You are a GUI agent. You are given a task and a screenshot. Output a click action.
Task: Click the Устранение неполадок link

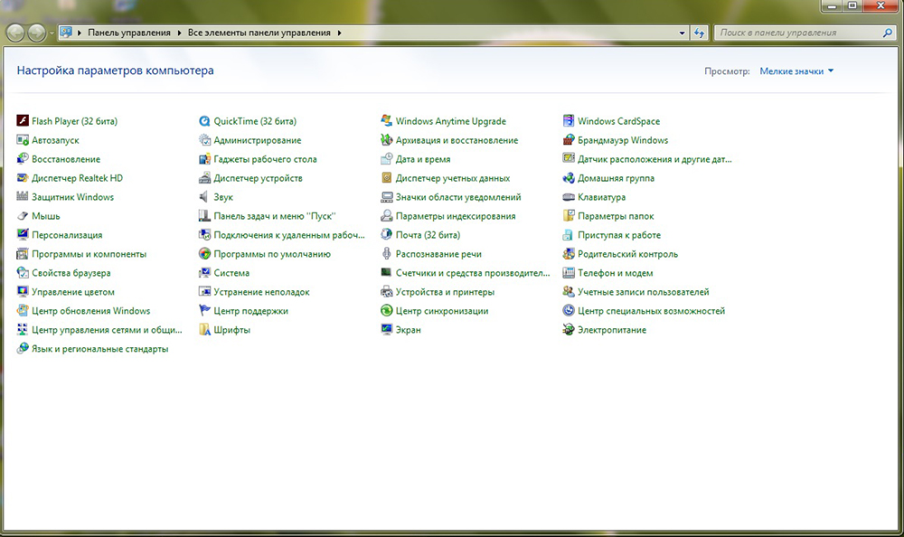tap(261, 292)
